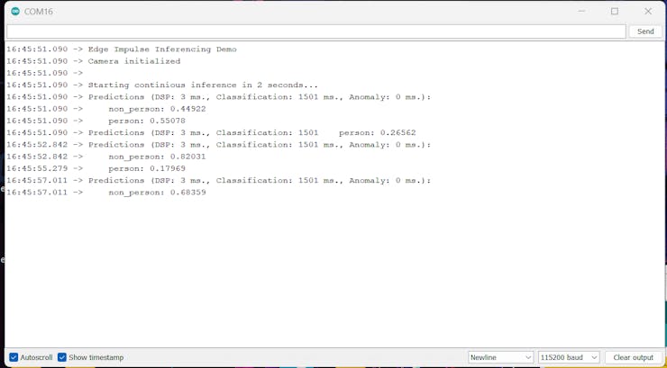
Task: Minimize the COM16 window
Action: tap(581, 12)
